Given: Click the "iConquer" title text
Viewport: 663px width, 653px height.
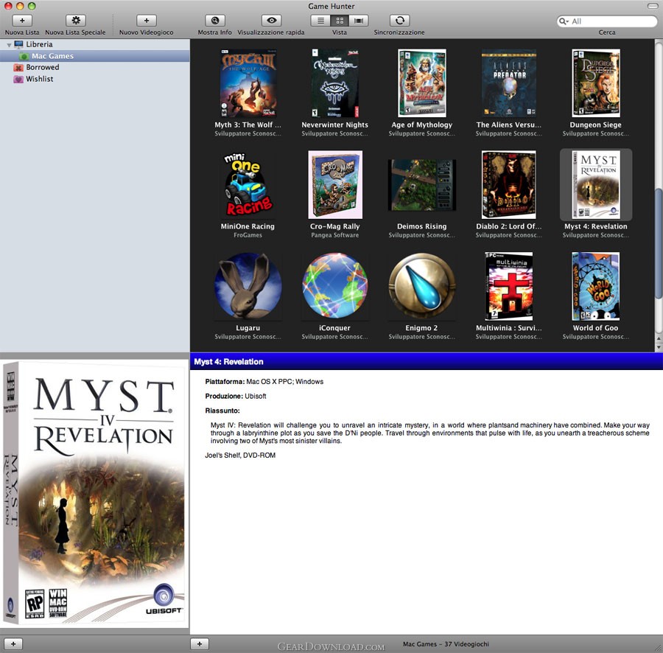Looking at the screenshot, I should coord(335,328).
